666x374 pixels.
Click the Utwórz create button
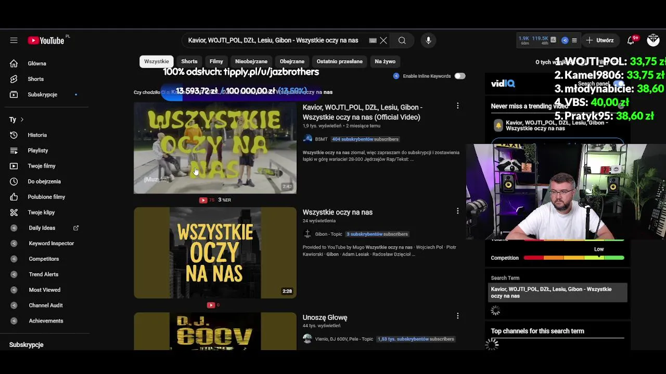click(x=600, y=40)
